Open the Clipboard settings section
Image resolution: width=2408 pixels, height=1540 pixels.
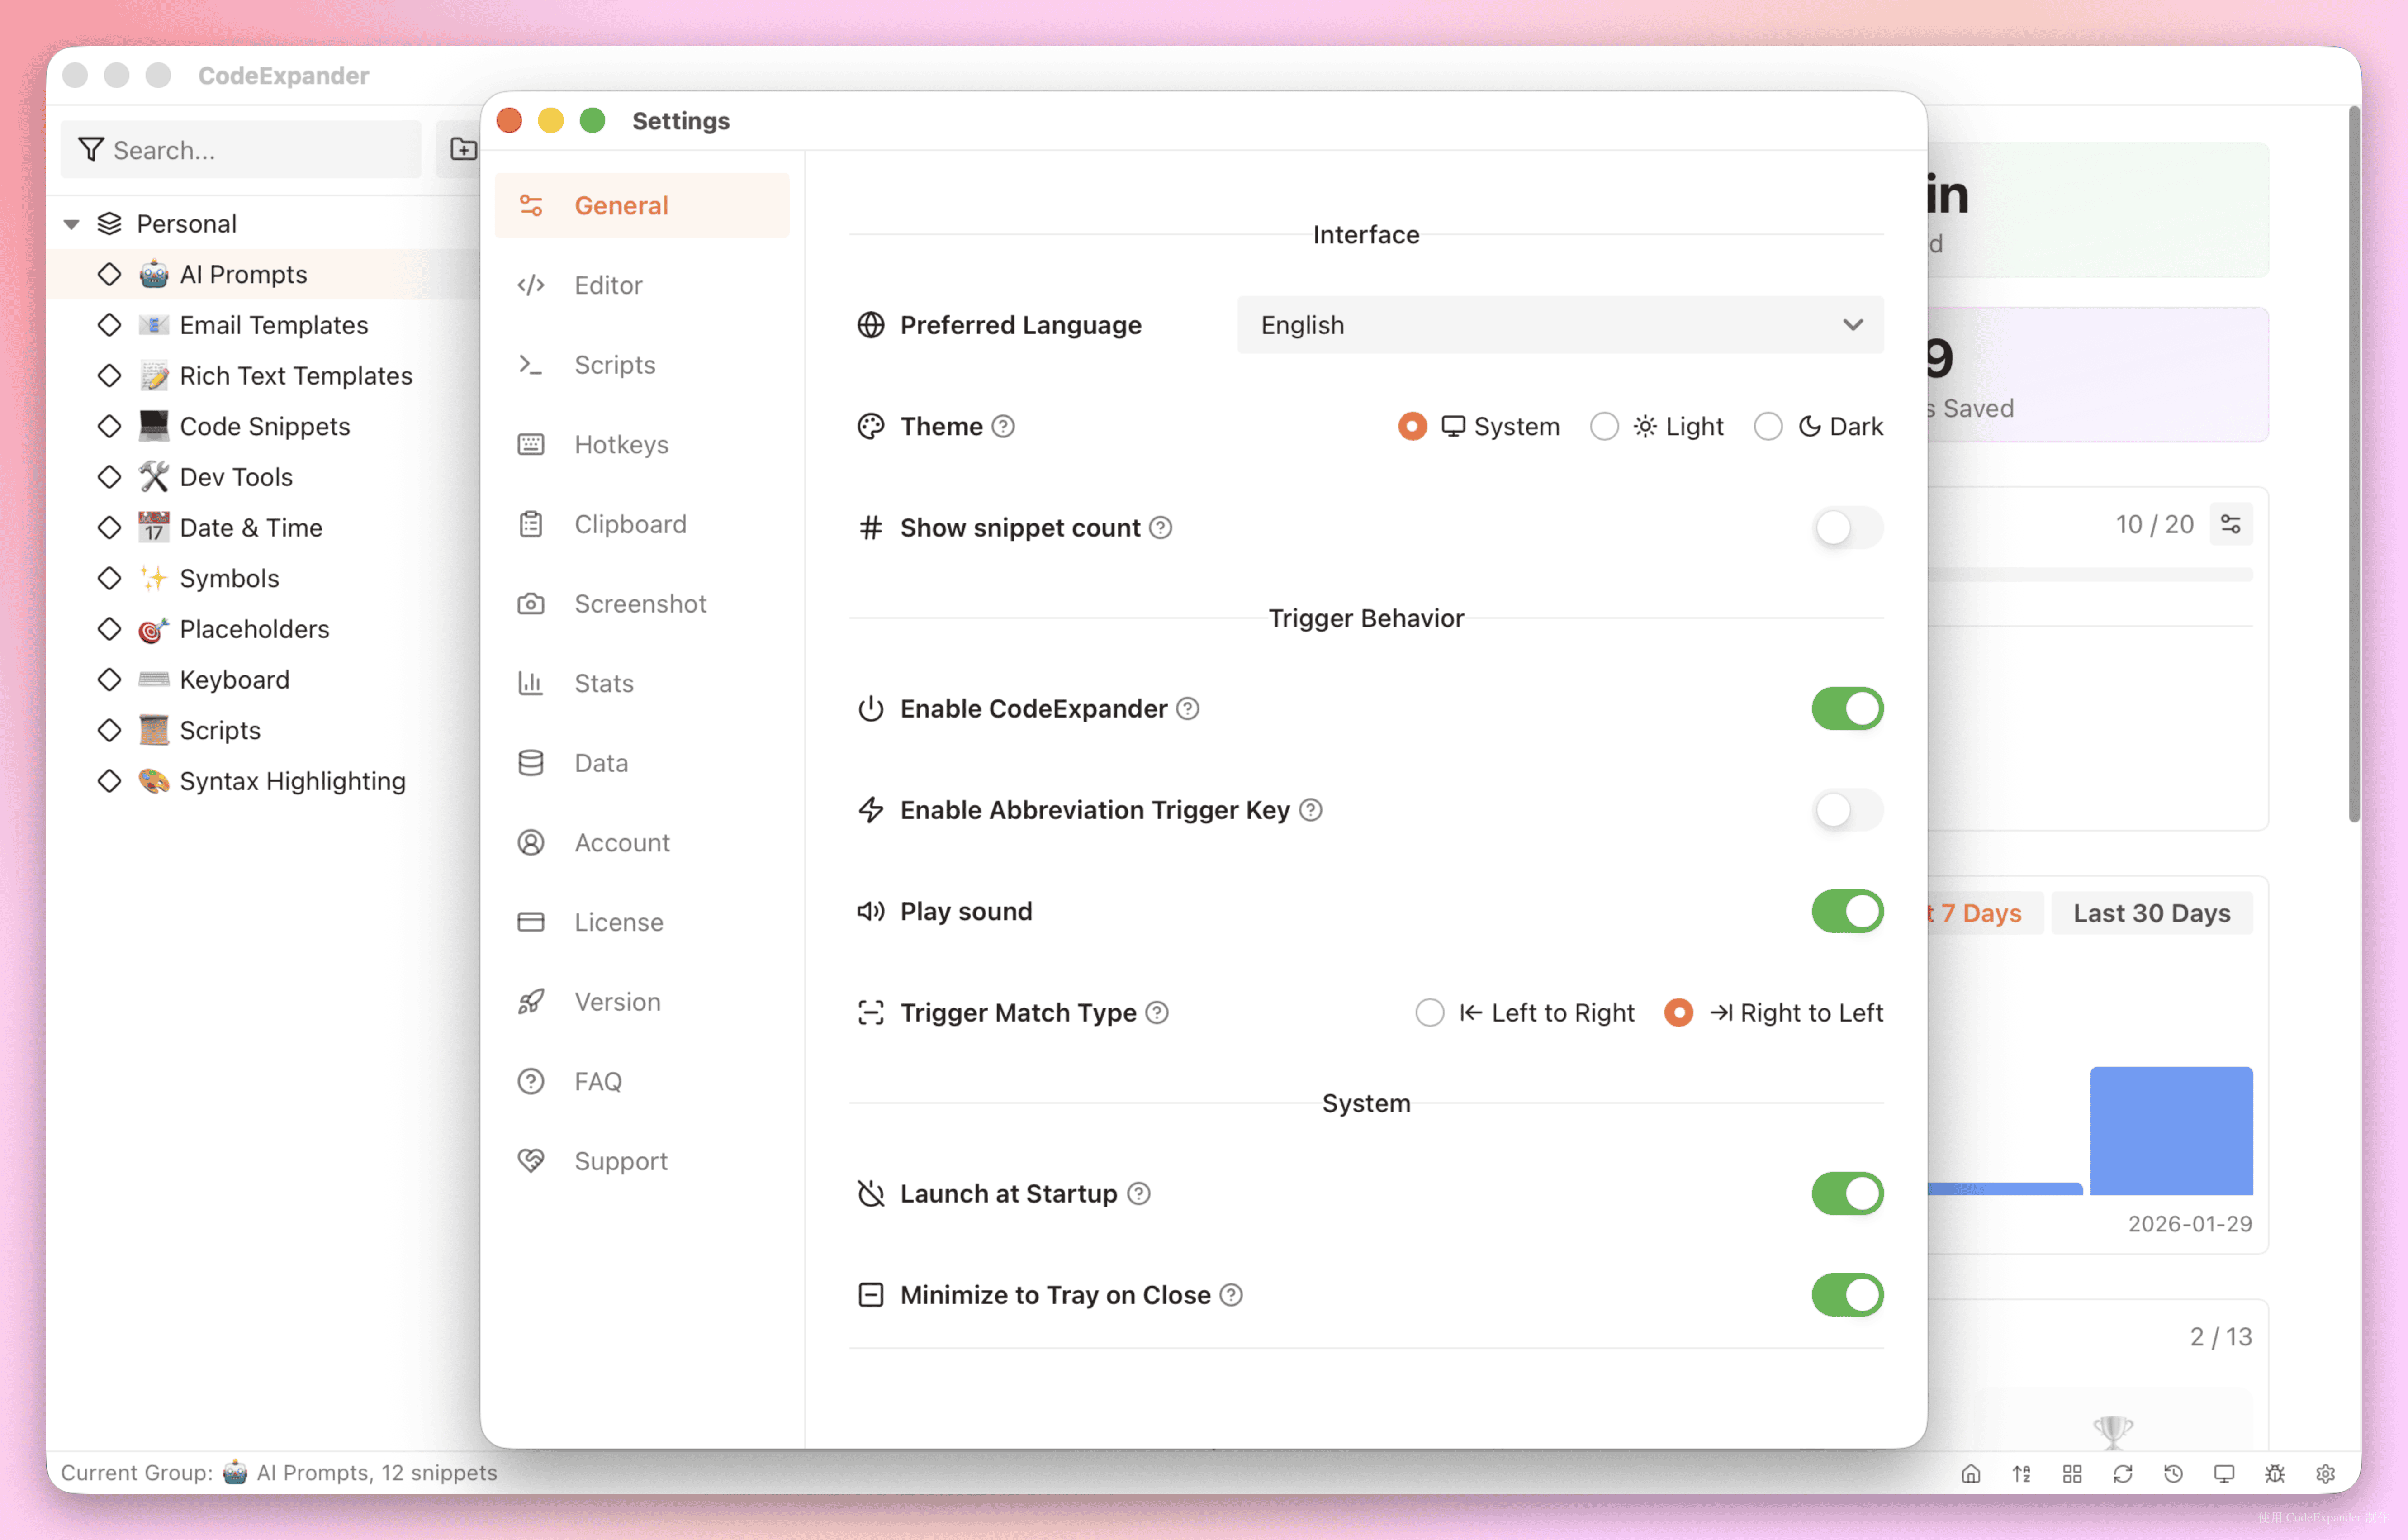tap(630, 523)
